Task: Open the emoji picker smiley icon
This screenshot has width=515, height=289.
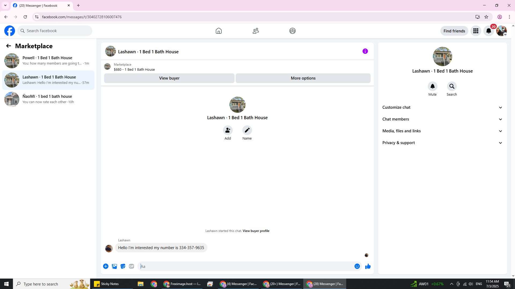Action: point(357,266)
